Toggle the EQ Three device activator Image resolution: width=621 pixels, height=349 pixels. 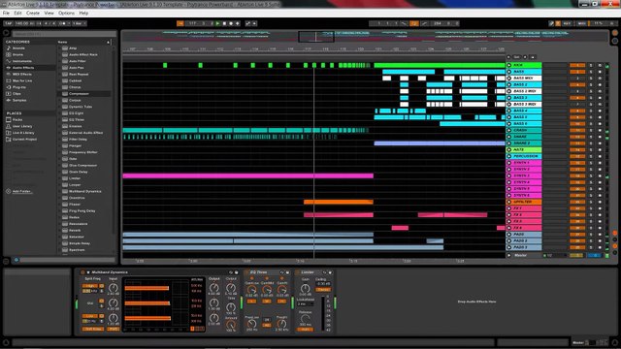pyautogui.click(x=246, y=272)
